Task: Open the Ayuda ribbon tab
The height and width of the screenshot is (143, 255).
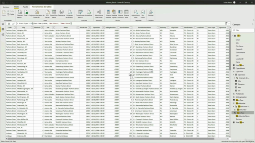Action: point(25,7)
